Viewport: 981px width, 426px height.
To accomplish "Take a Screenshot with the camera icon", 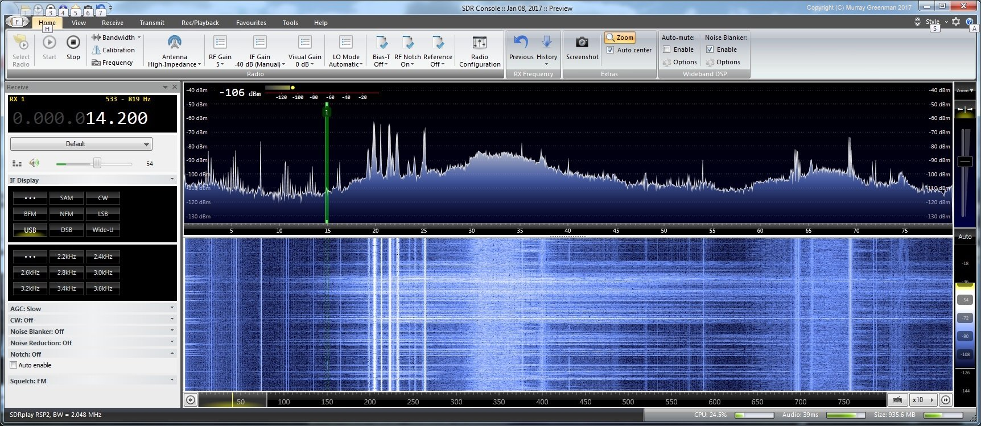I will click(582, 43).
